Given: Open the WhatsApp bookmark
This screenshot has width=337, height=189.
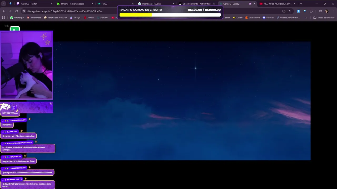Looking at the screenshot, I should click(x=17, y=18).
